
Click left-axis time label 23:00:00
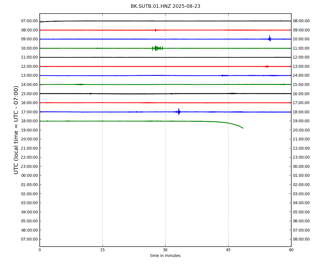(x=29, y=166)
